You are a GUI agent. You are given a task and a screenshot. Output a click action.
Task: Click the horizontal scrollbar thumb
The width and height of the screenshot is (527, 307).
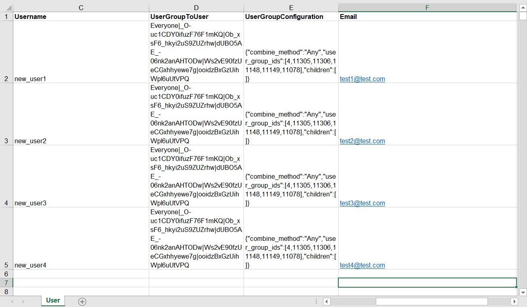[431, 301]
